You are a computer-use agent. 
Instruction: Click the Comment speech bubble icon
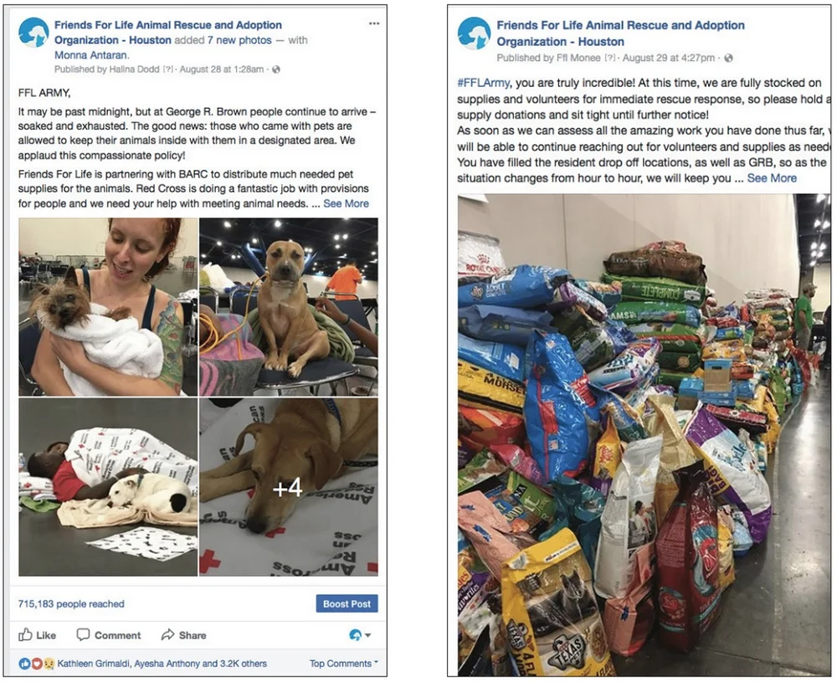[x=83, y=634]
